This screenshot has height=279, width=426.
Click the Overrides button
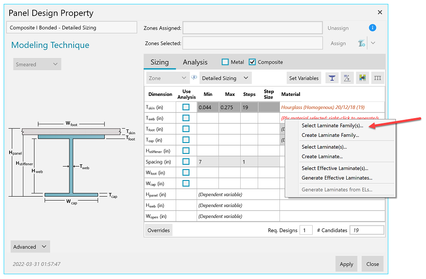point(159,230)
